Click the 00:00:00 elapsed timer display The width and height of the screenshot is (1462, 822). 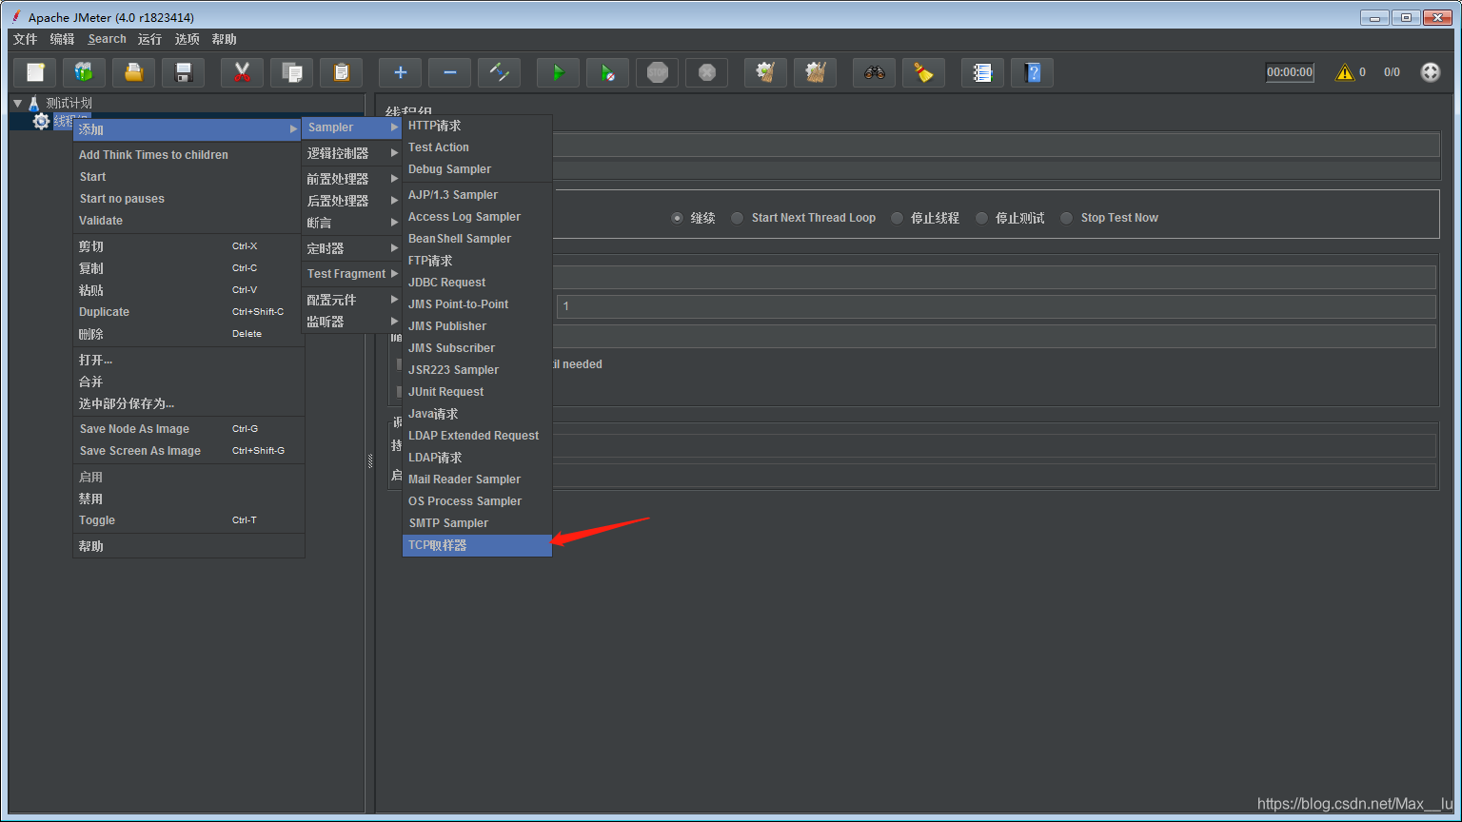click(x=1290, y=72)
